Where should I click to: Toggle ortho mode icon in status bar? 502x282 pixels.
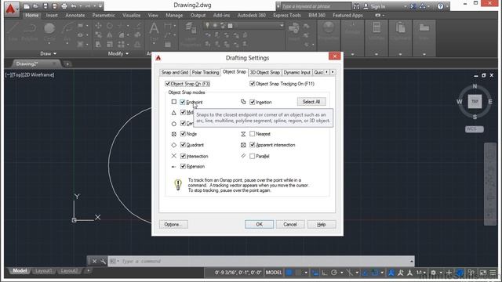325,273
